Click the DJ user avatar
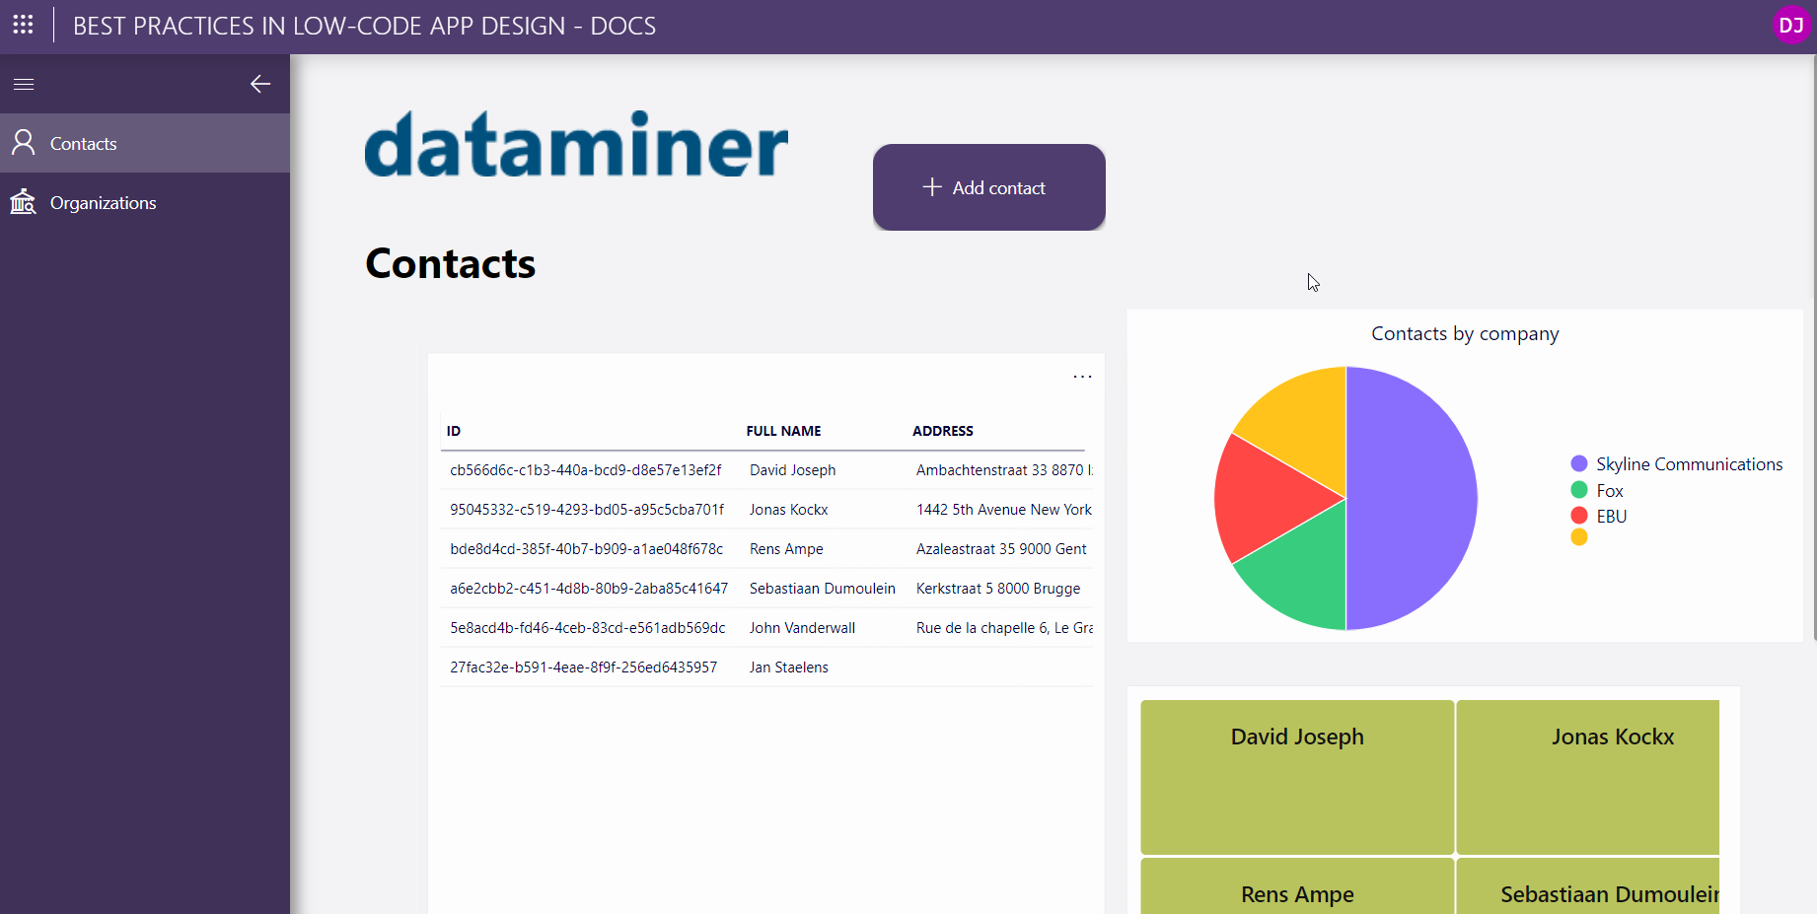 click(x=1790, y=26)
